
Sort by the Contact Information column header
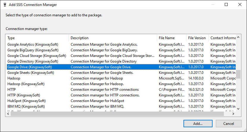(222, 38)
